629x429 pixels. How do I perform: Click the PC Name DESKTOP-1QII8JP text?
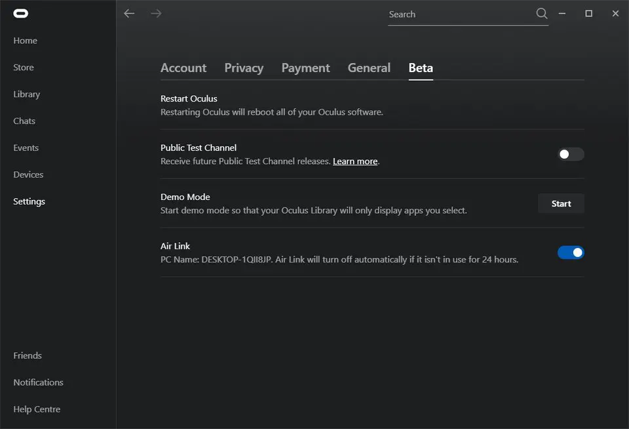217,260
